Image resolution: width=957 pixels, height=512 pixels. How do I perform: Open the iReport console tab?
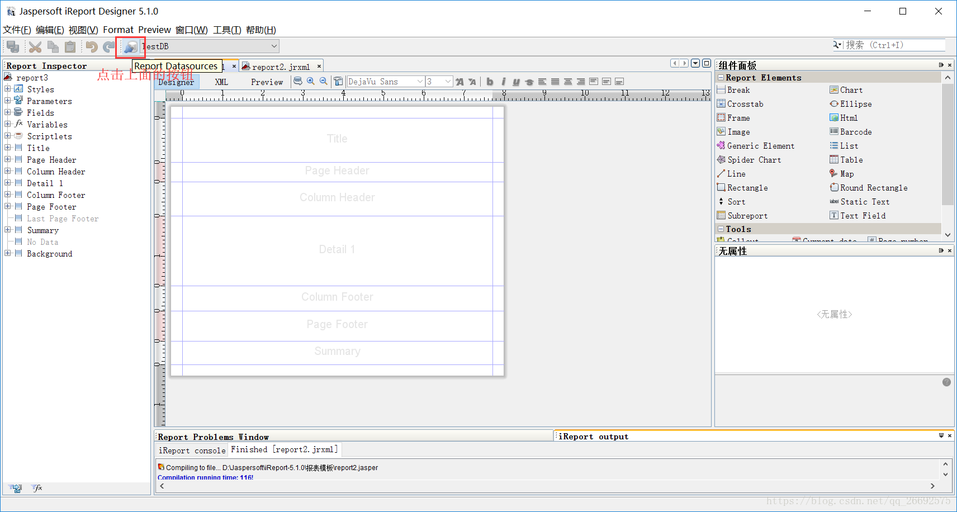pyautogui.click(x=192, y=451)
